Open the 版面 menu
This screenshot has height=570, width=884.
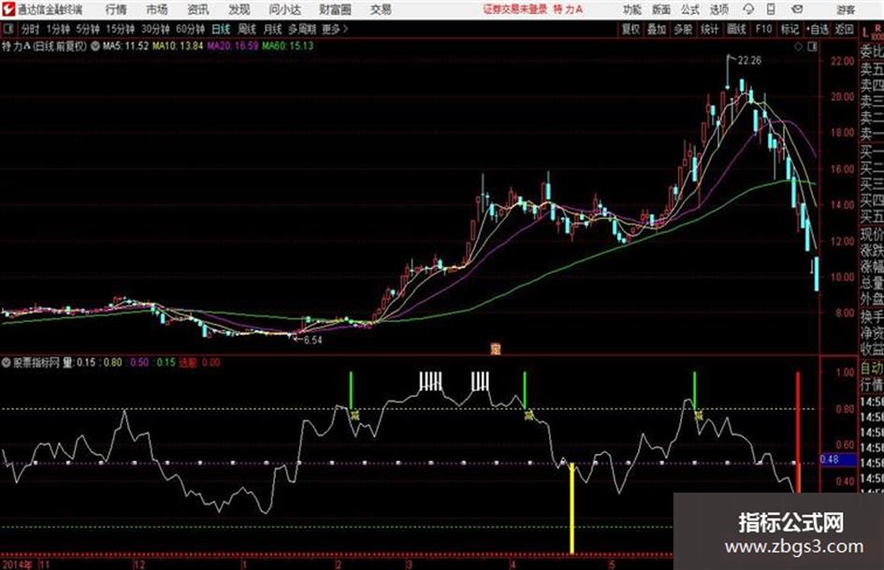point(661,9)
